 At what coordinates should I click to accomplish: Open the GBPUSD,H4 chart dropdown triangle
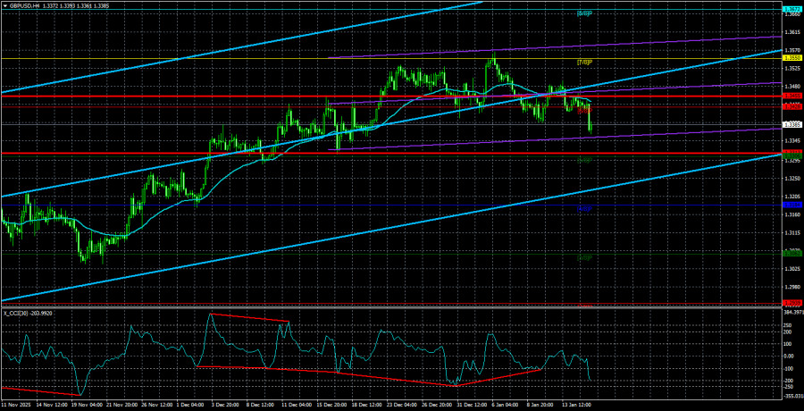(x=4, y=5)
